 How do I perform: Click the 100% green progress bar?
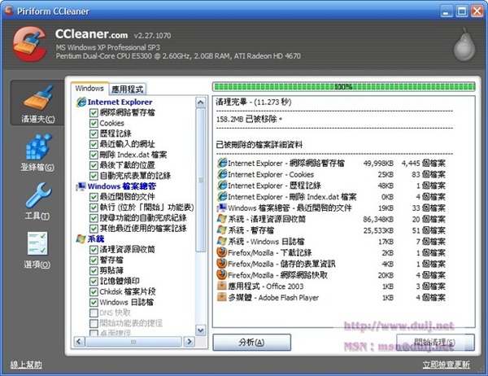tap(343, 86)
